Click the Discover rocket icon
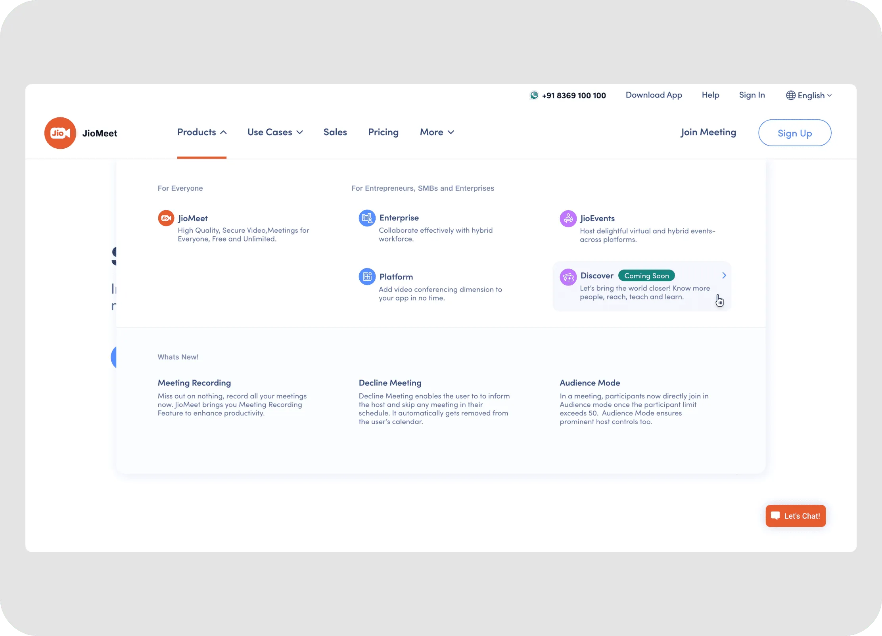Viewport: 882px width, 636px height. click(x=568, y=277)
